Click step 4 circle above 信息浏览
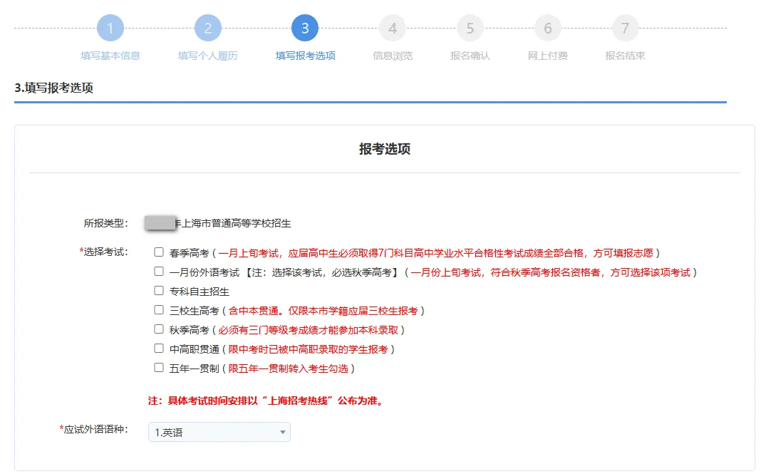The image size is (766, 474). [x=393, y=29]
